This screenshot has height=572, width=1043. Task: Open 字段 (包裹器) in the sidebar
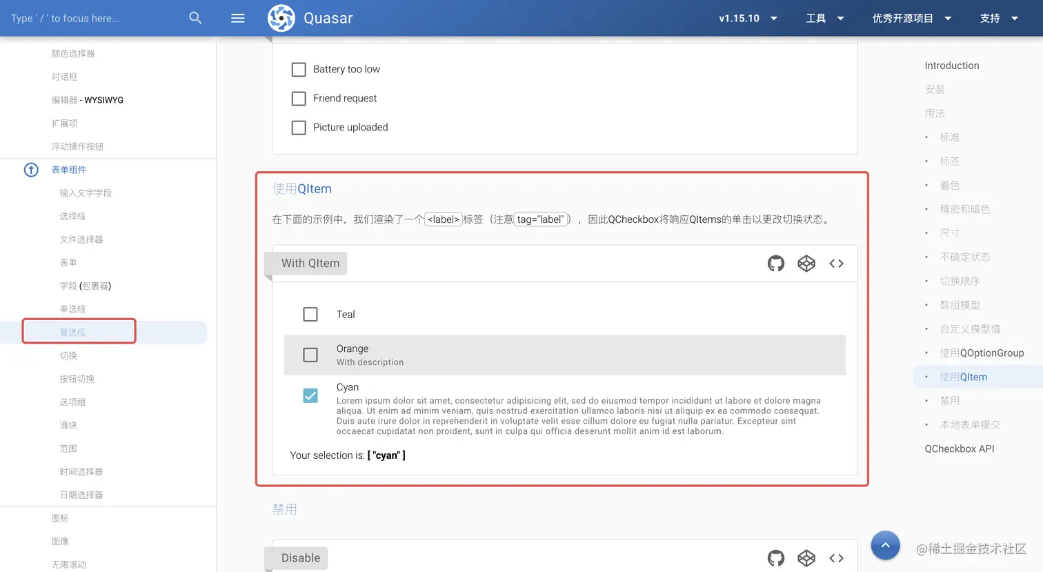(86, 286)
